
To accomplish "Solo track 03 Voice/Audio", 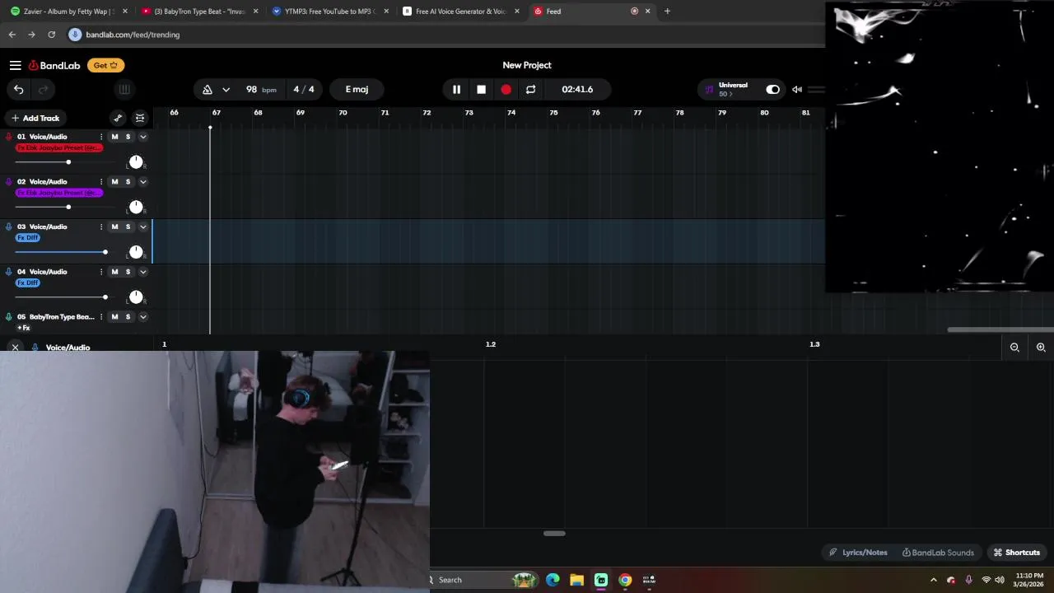I will click(x=128, y=226).
